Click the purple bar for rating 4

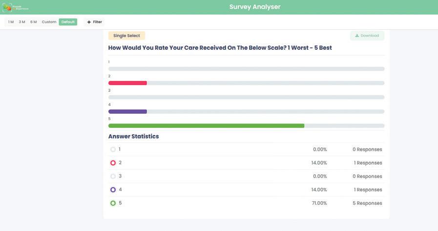[x=127, y=112]
